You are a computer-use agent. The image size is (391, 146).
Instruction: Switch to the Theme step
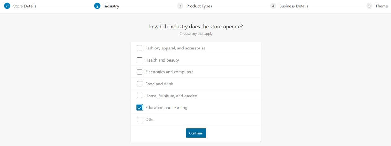coord(381,6)
